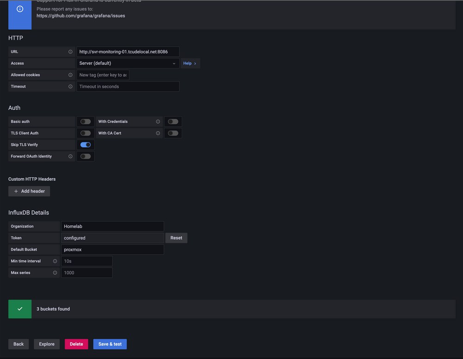Turn on the With Credentials switch
Viewport: 463px width, 359px height.
(x=173, y=121)
